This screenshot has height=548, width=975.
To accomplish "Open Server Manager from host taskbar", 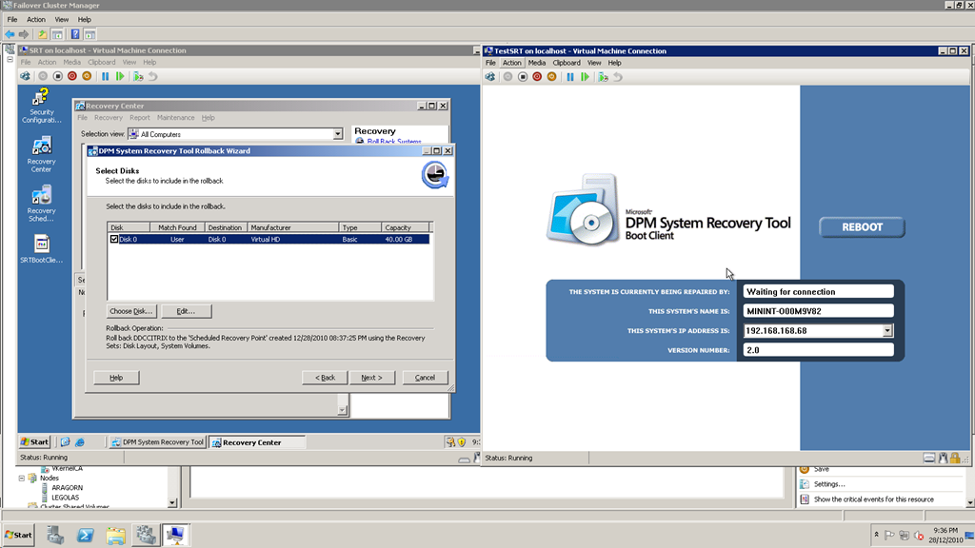I will tap(55, 535).
